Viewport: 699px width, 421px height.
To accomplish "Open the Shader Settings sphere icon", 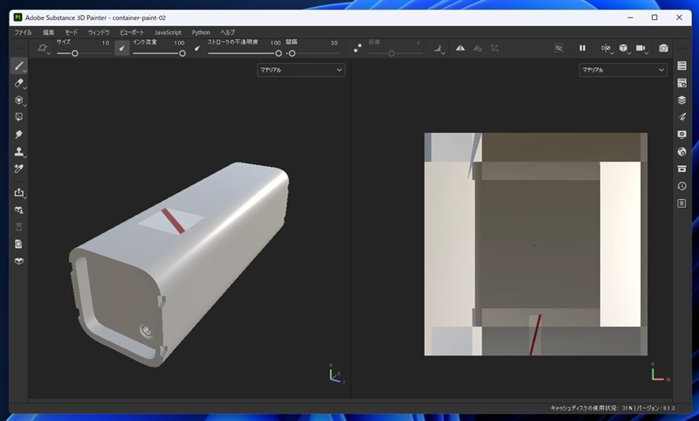I will (682, 151).
